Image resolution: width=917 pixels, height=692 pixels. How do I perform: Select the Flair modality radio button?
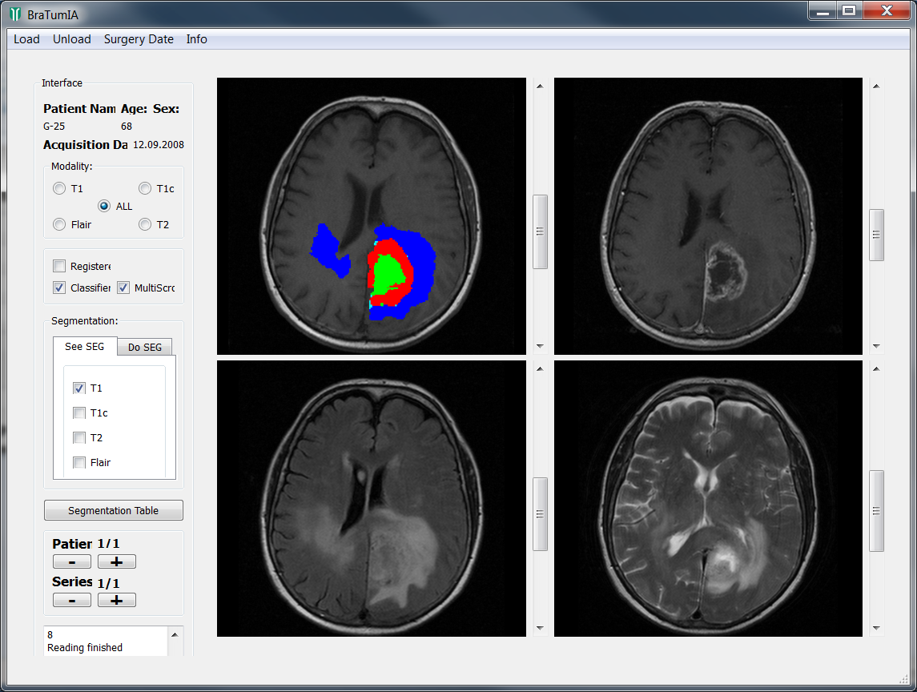click(x=59, y=225)
